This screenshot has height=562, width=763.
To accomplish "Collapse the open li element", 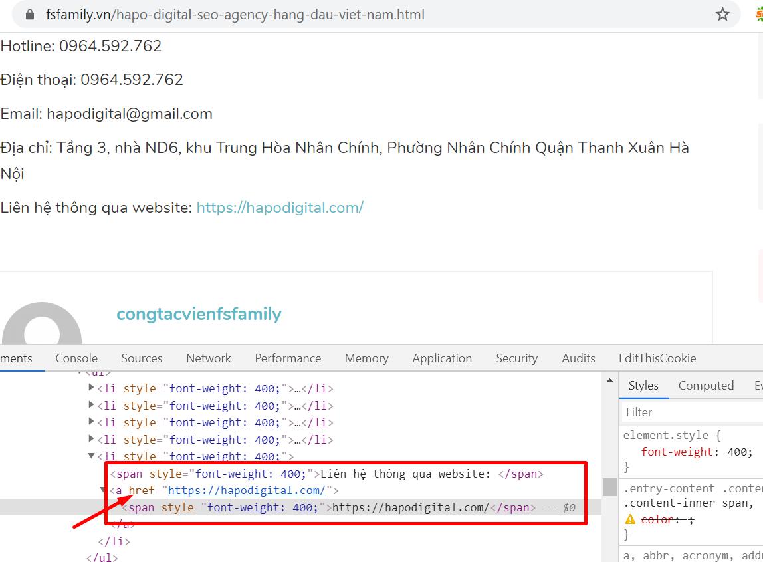I will click(91, 456).
